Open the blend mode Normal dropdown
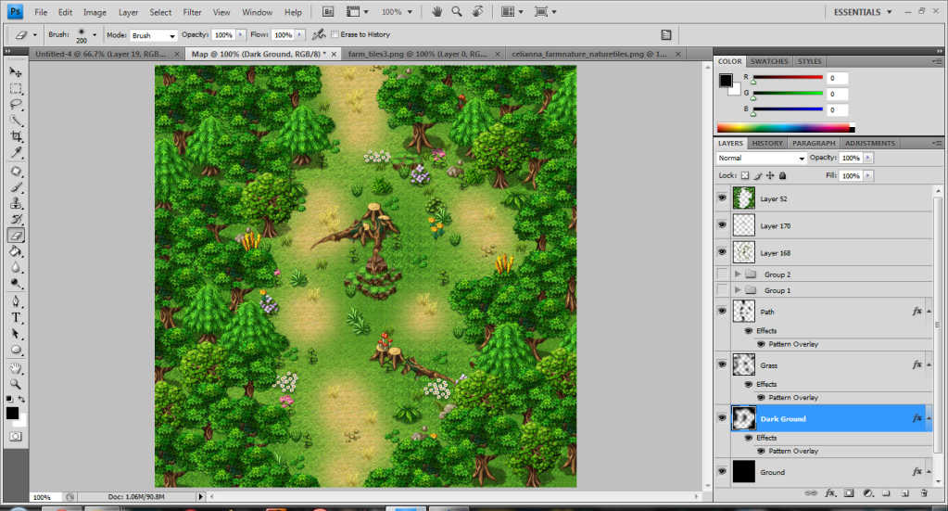 coord(762,158)
